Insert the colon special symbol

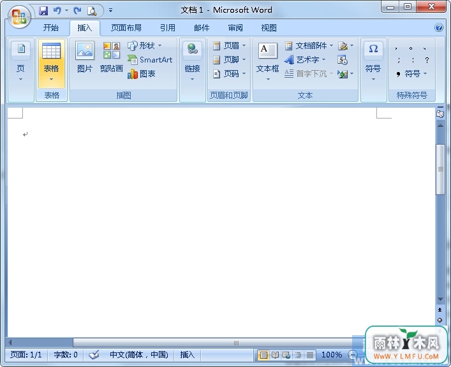(x=413, y=60)
